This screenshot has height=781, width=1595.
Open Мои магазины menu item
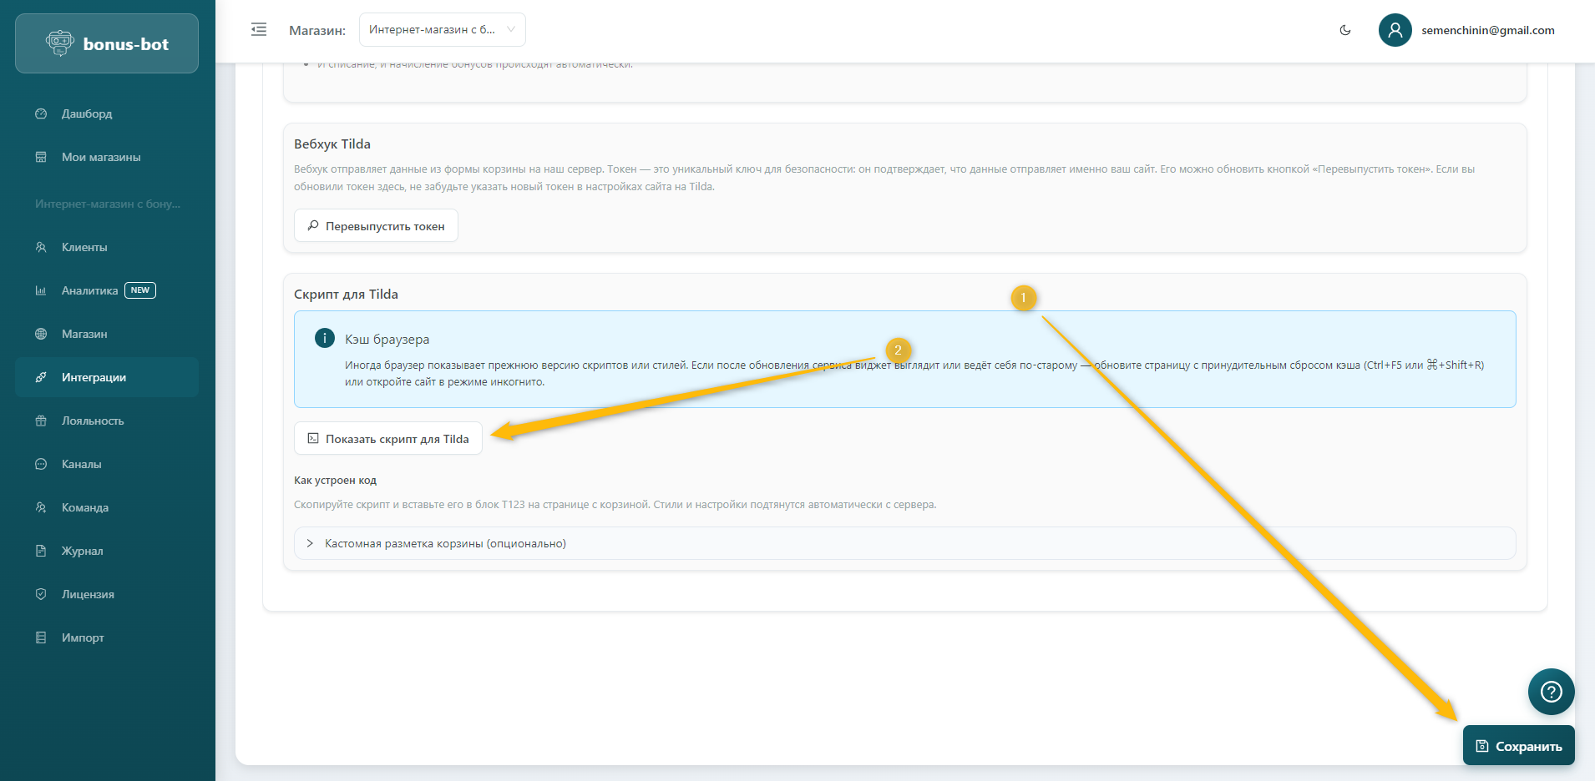(x=101, y=157)
